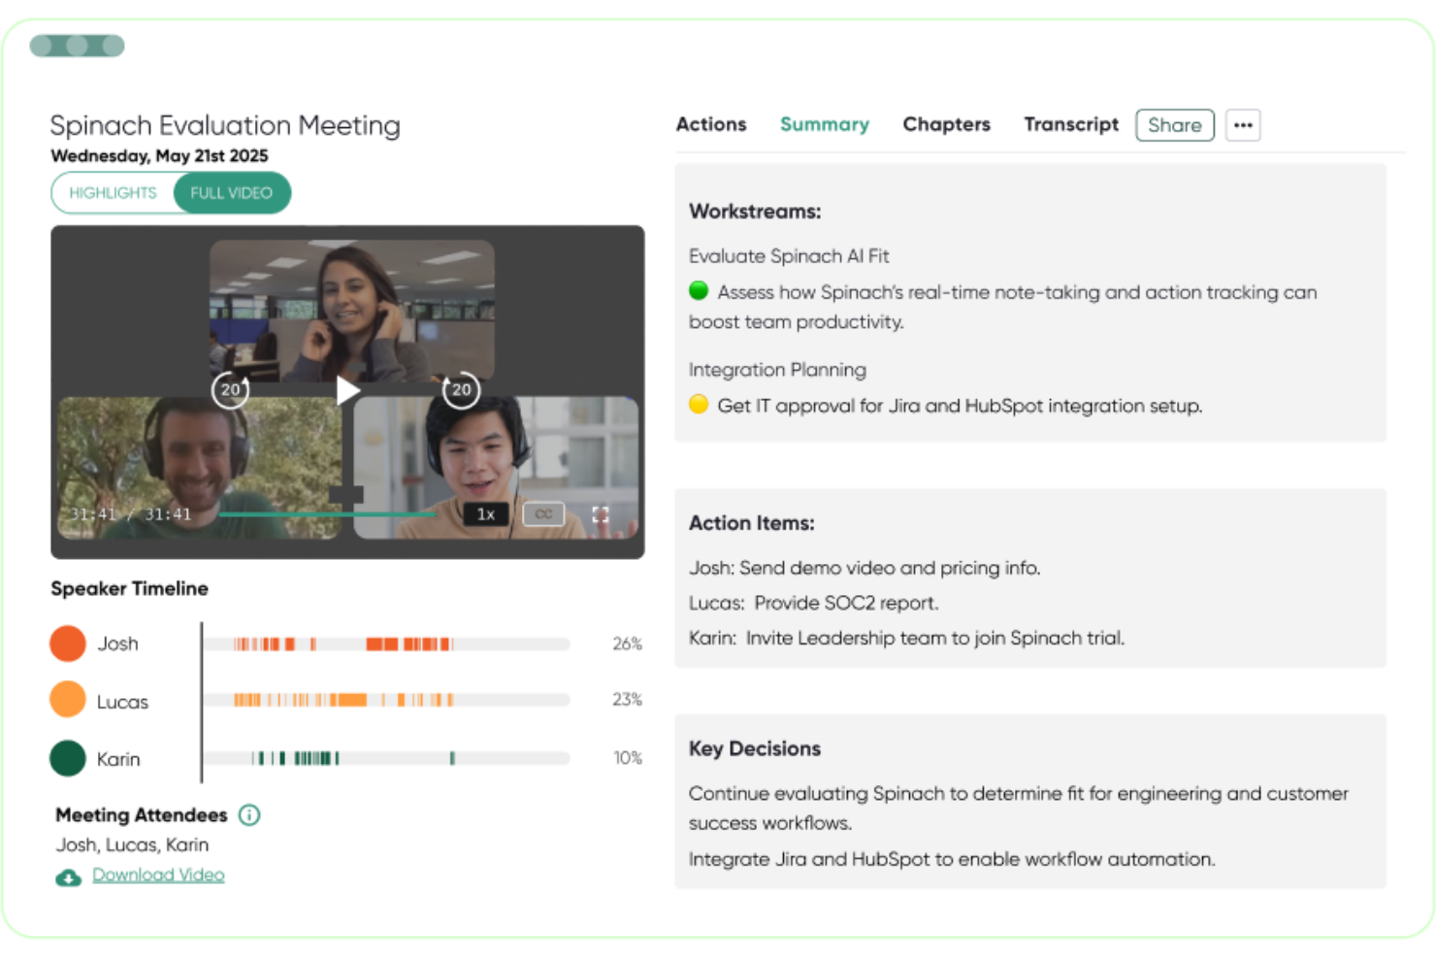This screenshot has width=1436, height=958.
Task: Click the Share button
Action: [x=1175, y=125]
